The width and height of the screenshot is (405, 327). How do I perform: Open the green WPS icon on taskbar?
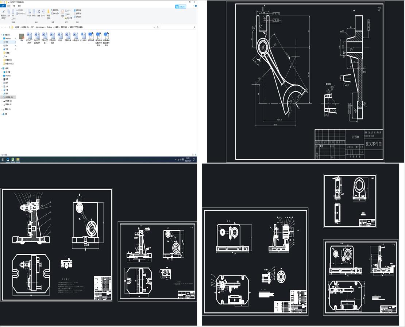(x=13, y=160)
